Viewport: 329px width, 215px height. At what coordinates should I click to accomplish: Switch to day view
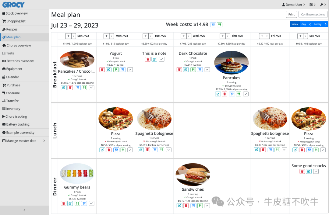tap(304, 24)
